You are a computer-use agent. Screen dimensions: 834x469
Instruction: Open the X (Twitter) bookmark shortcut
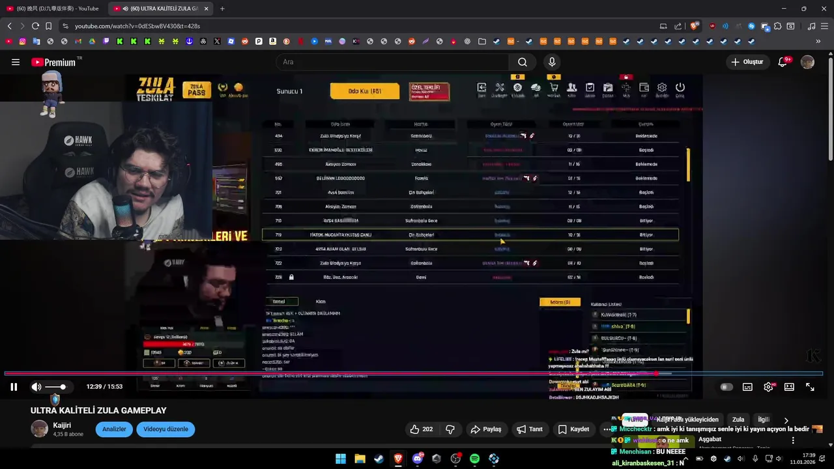[217, 41]
